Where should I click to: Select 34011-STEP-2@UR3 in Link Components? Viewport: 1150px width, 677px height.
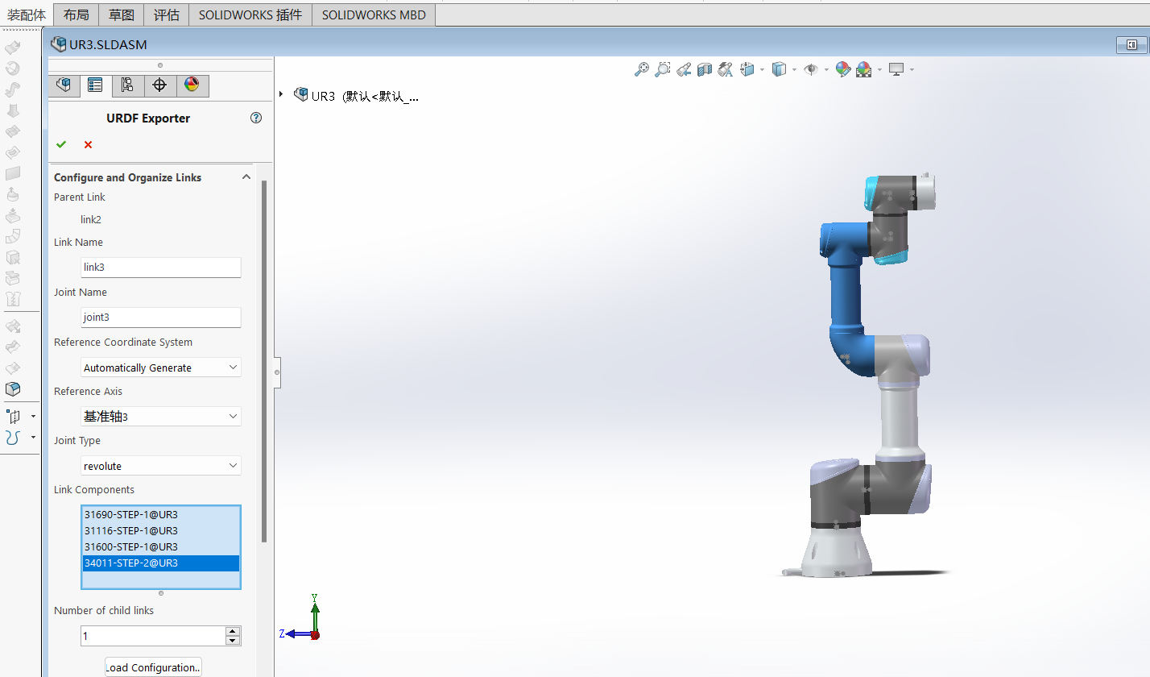(131, 563)
